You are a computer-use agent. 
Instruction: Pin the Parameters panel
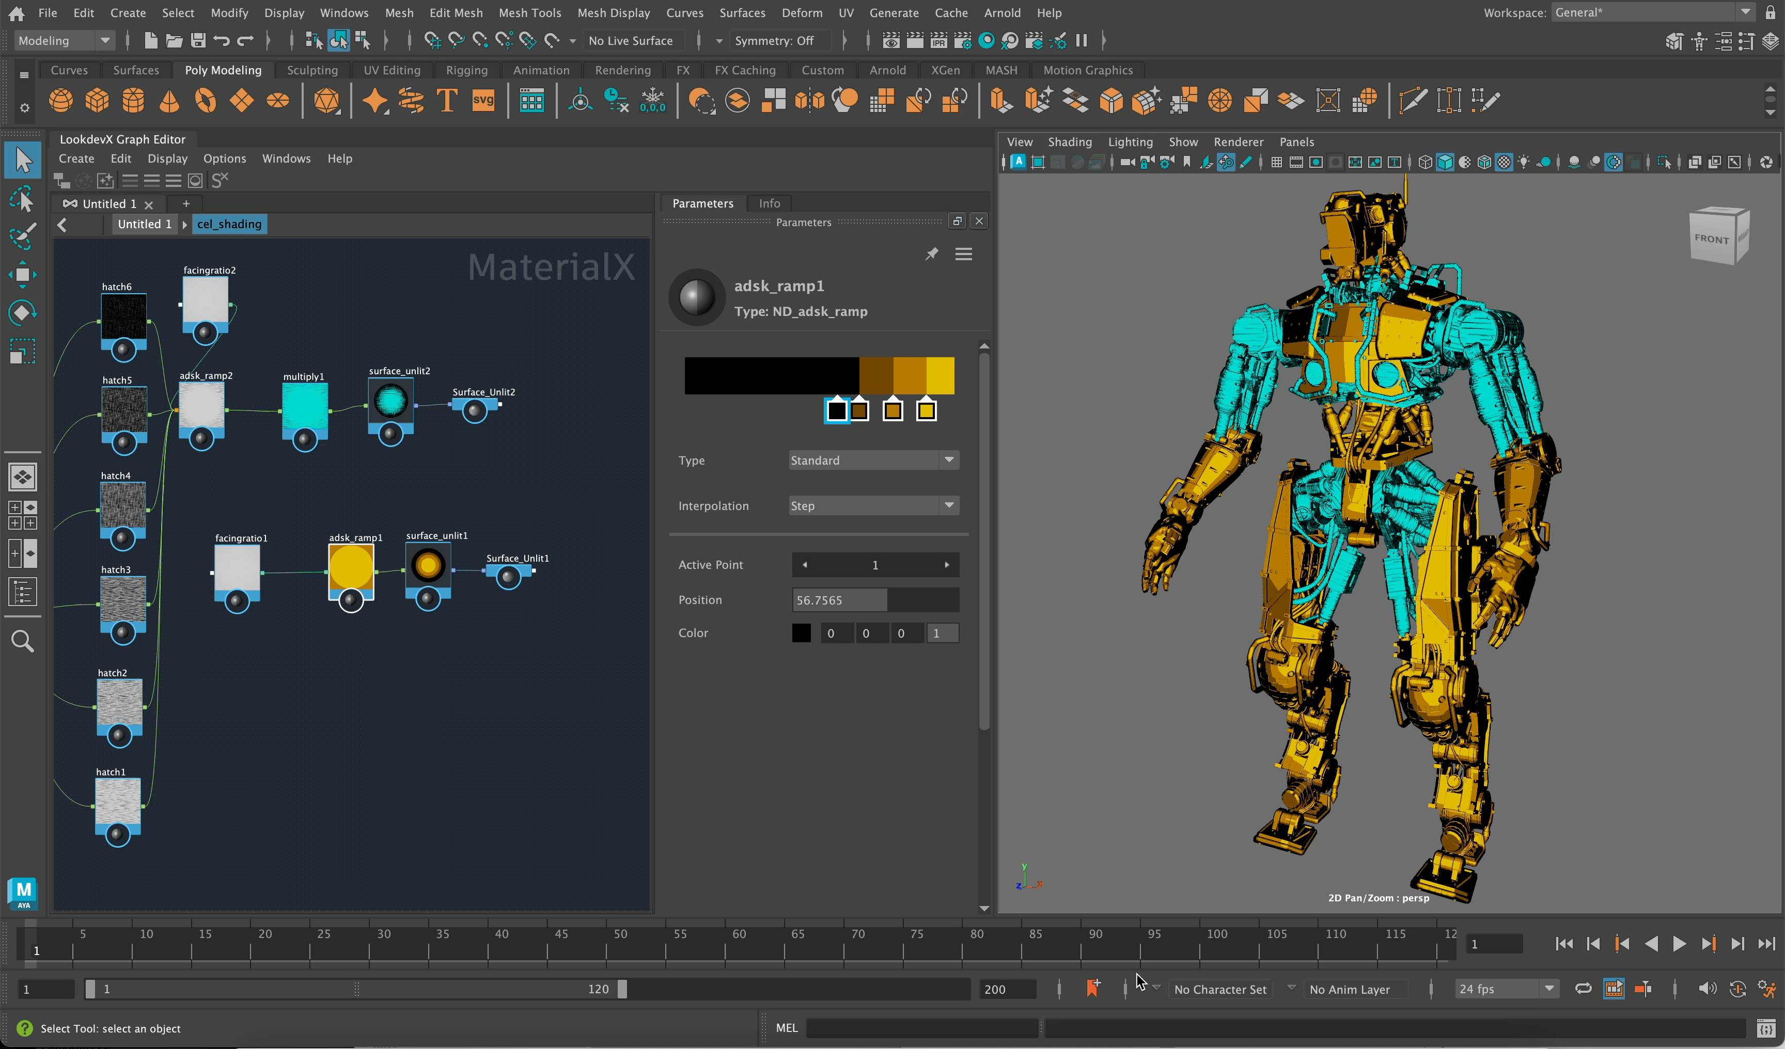click(931, 253)
